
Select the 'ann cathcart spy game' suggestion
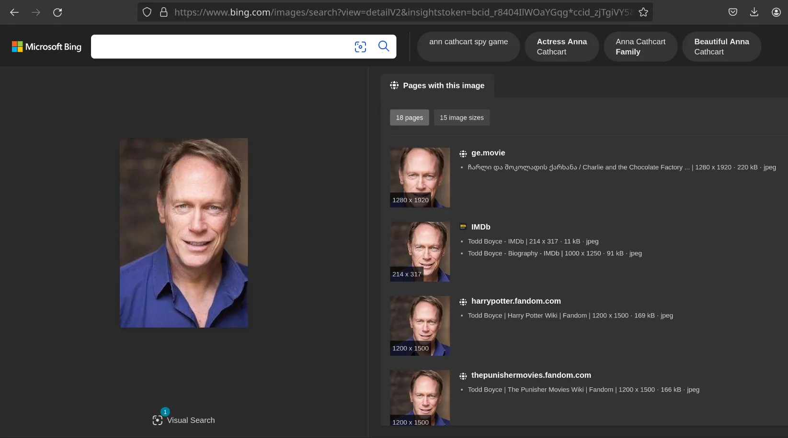pyautogui.click(x=468, y=46)
